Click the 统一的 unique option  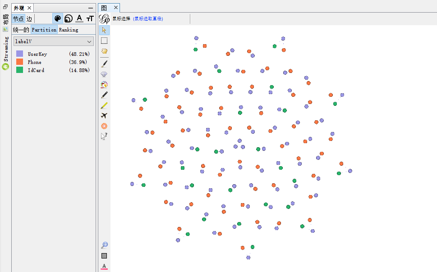click(x=21, y=30)
